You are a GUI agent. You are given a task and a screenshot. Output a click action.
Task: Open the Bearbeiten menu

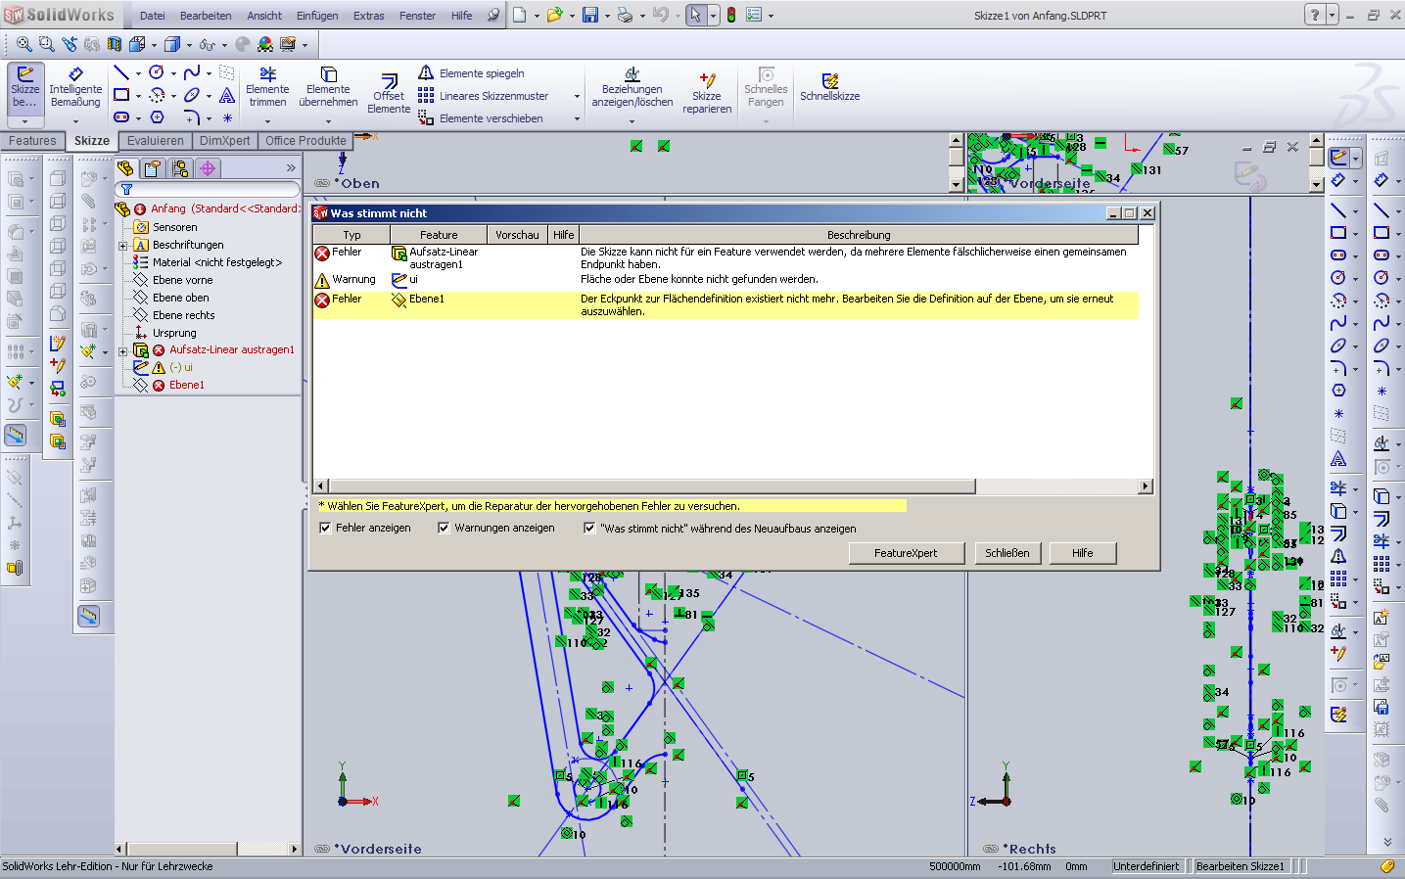click(206, 16)
